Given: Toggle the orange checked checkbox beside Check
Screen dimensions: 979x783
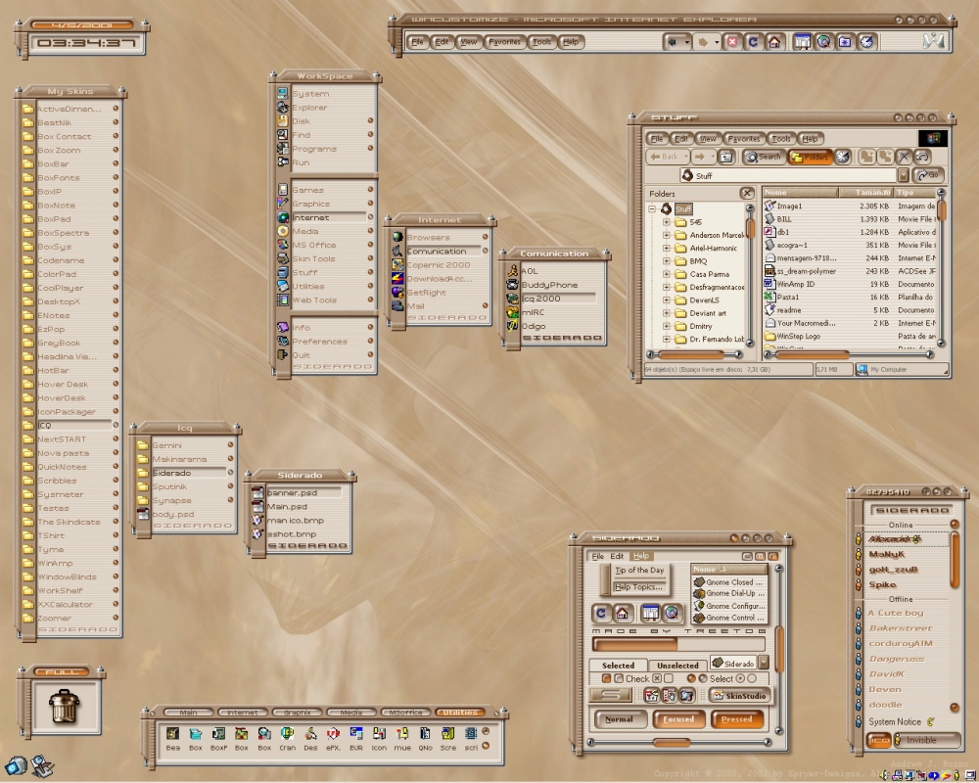Looking at the screenshot, I should point(606,678).
